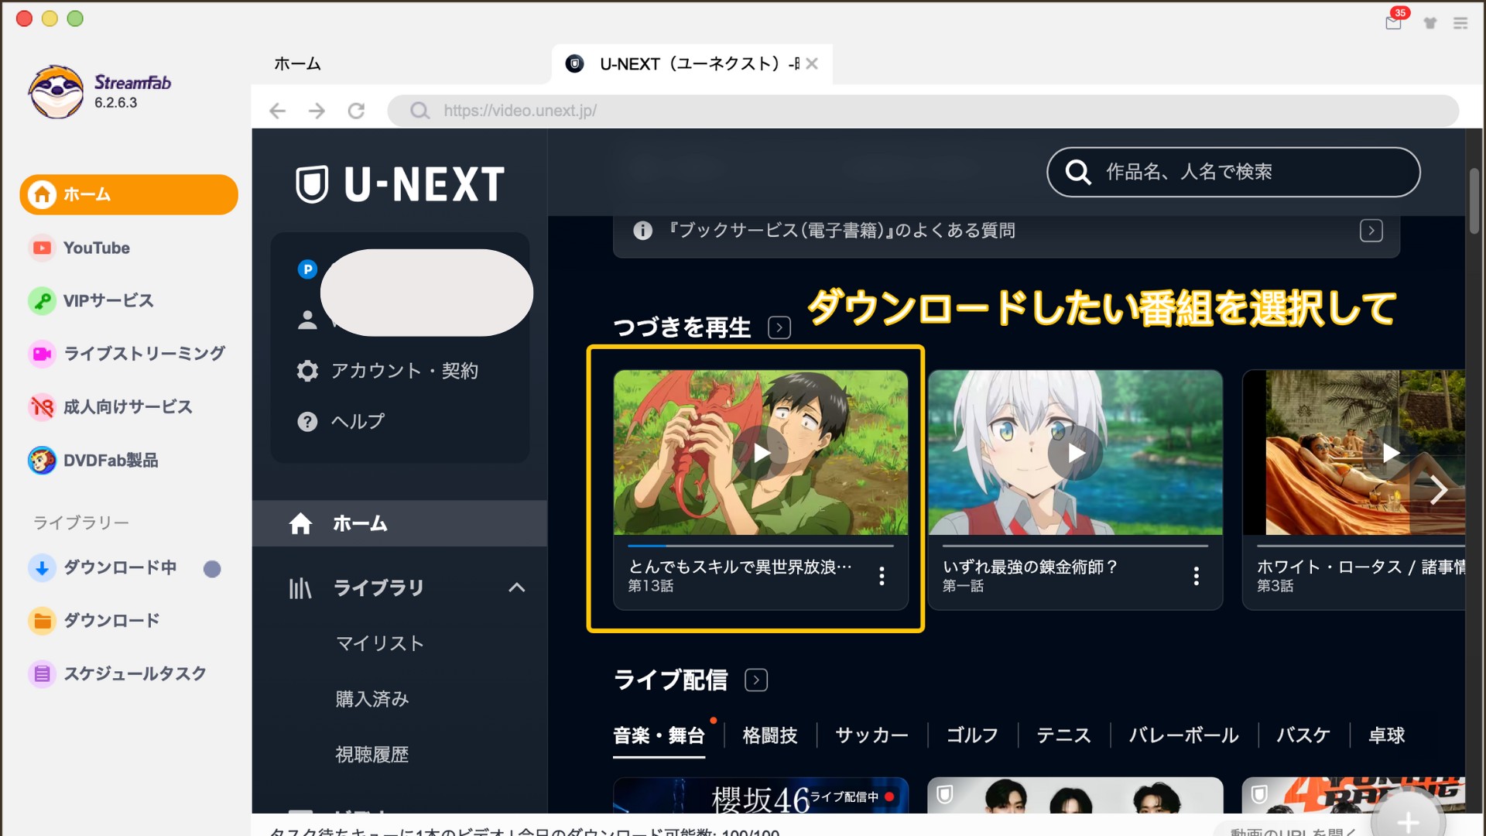Open the three-dot menu on 第13話 episode

coord(882,575)
